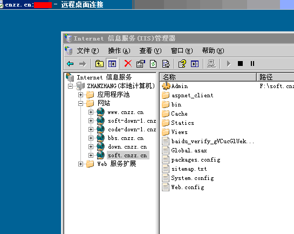Click the Start item play button

click(229, 63)
